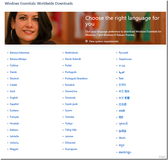Select the Korean 한국어 link
Screen dimensions: 168x160
point(122,85)
